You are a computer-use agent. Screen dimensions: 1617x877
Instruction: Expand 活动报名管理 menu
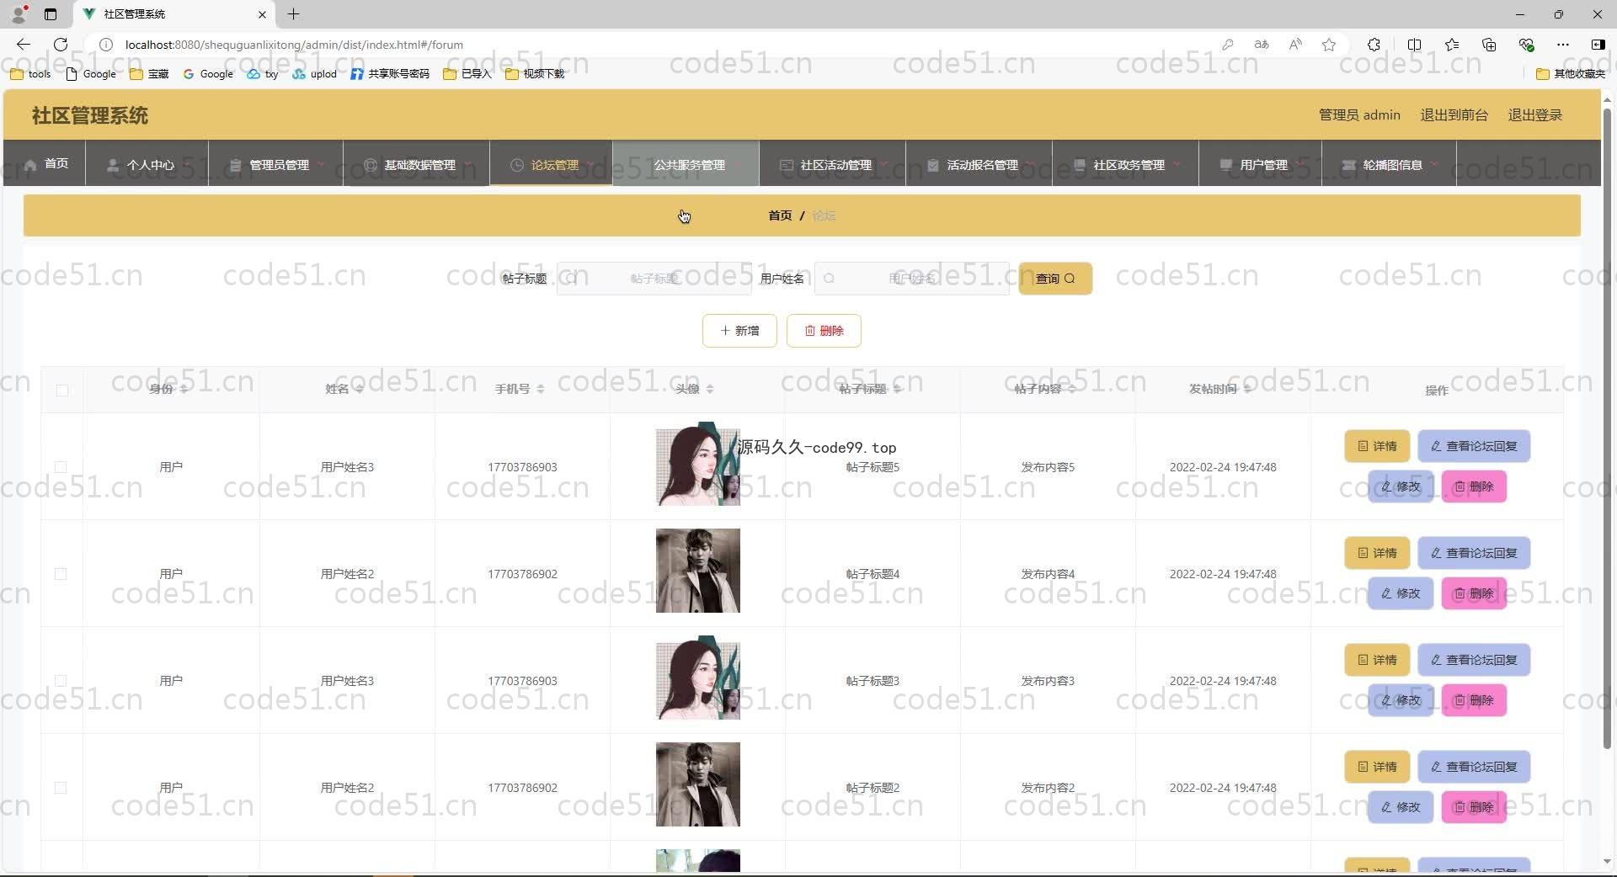coord(979,164)
